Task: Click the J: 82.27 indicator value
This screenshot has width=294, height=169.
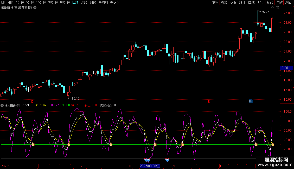Action: 53,105
